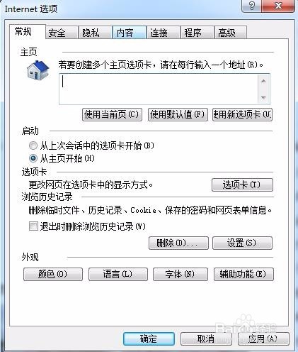Image resolution: width=298 pixels, height=352 pixels.
Task: Click the homepage box scroll up arrow
Action: [x=263, y=82]
